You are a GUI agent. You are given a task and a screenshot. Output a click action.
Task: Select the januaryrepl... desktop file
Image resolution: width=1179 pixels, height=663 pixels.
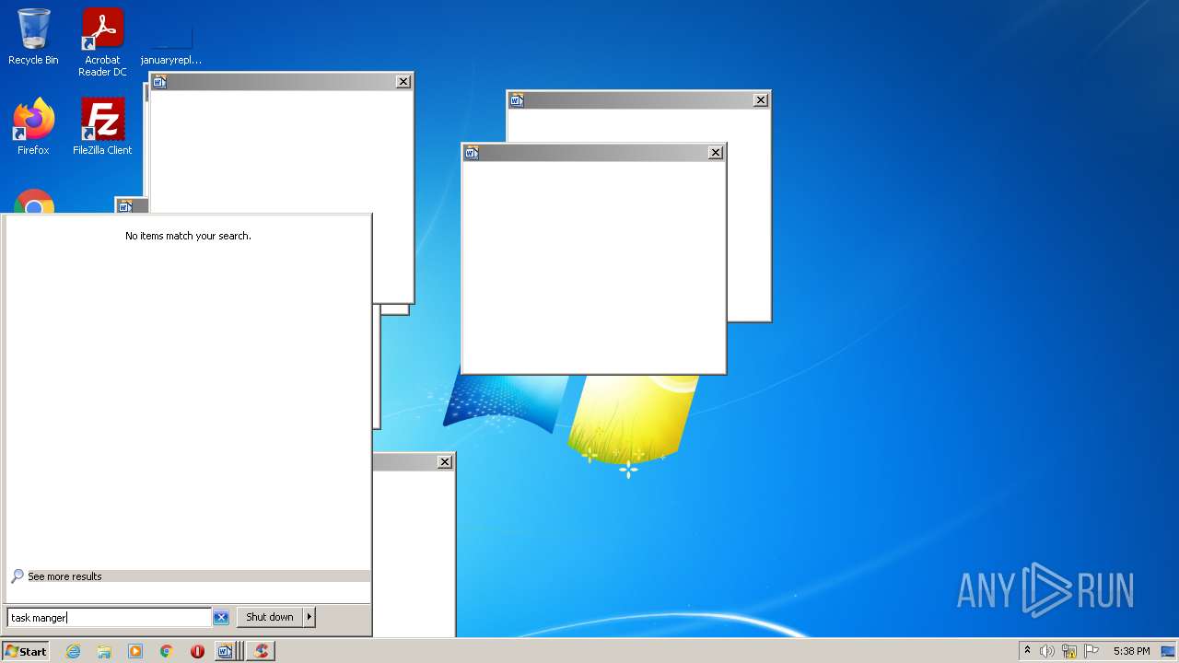(171, 44)
